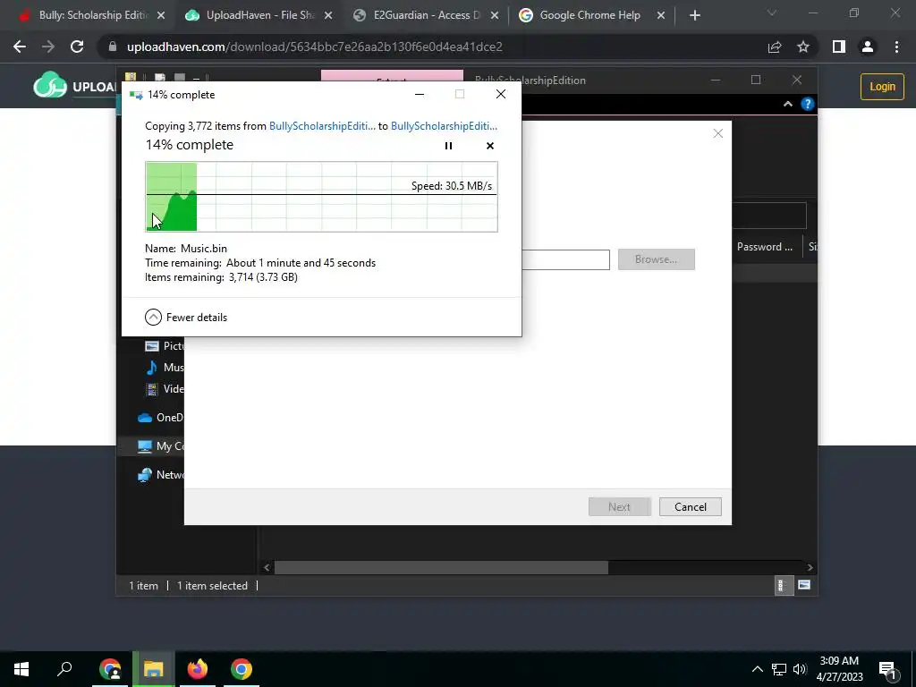The height and width of the screenshot is (687, 916).
Task: Open Chrome tab search chevron
Action: (772, 13)
